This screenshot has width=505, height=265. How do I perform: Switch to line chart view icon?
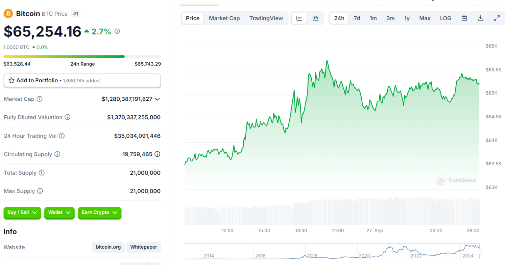(x=299, y=18)
